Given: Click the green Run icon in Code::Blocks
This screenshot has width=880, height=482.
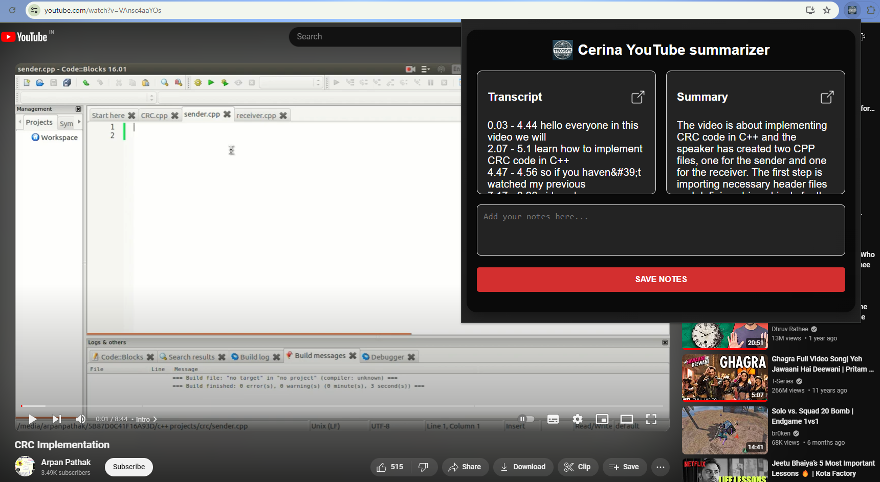Looking at the screenshot, I should click(211, 82).
